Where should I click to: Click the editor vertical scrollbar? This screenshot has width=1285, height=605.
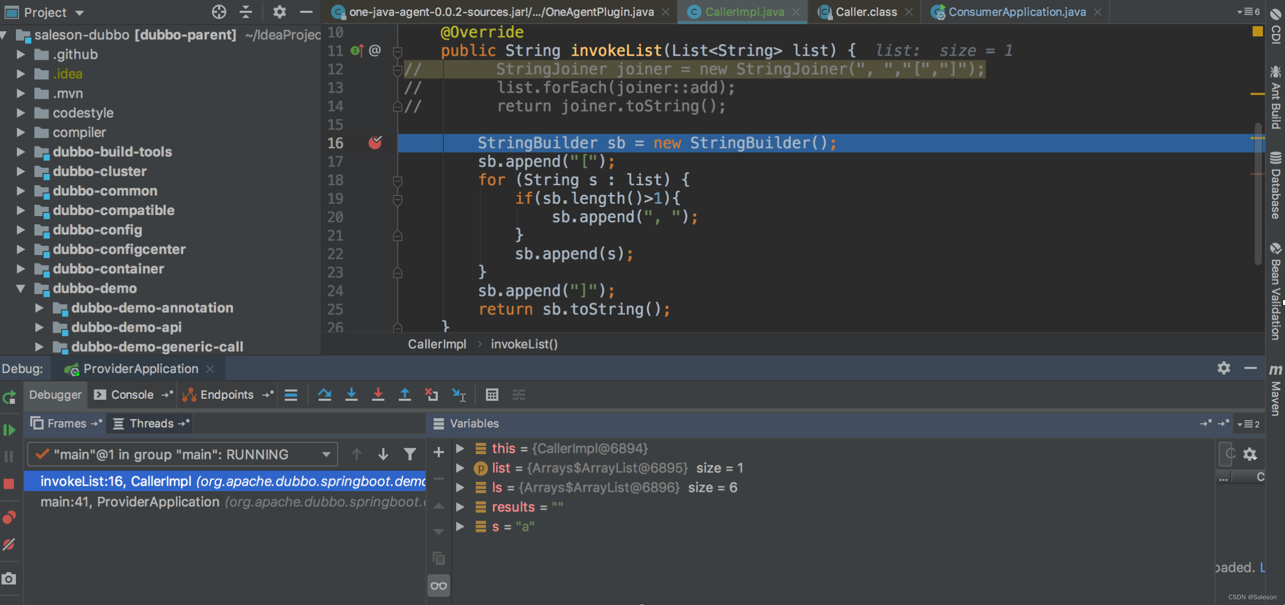1258,195
